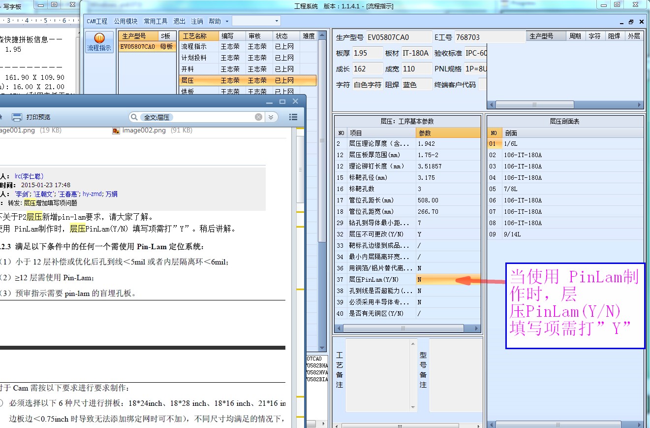Screen dimensions: 650x428
Task: Restore the inner MDI window button
Action: pyautogui.click(x=631, y=22)
